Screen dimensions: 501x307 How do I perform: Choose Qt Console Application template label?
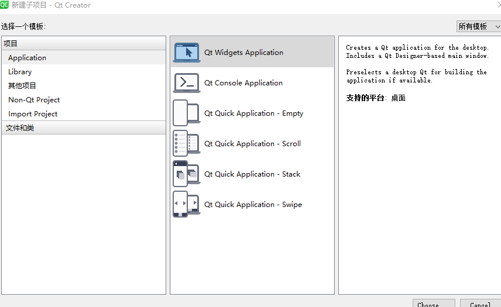pyautogui.click(x=243, y=82)
